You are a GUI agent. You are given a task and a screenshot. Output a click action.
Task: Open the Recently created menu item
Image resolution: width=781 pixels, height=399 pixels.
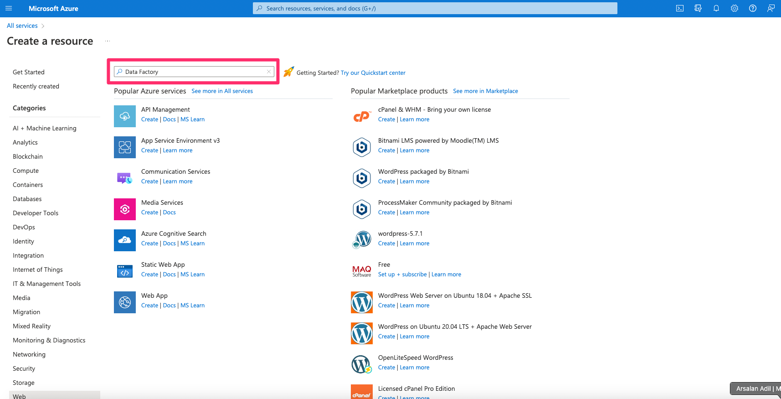click(x=36, y=86)
